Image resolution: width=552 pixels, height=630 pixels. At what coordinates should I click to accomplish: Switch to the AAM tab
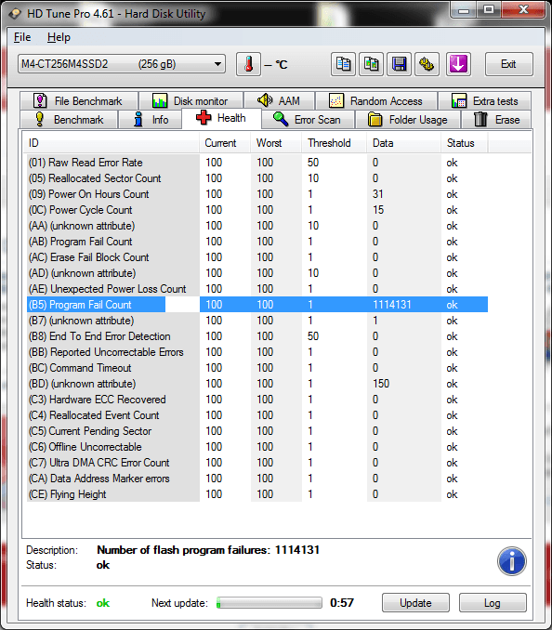(279, 100)
